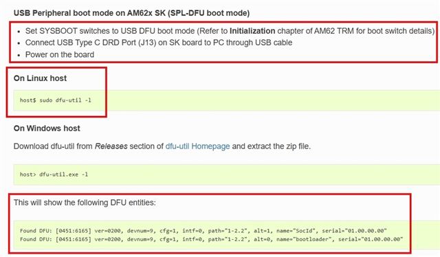The height and width of the screenshot is (257, 440).
Task: Click the Found DFU line named bootloader
Action: pos(211,239)
